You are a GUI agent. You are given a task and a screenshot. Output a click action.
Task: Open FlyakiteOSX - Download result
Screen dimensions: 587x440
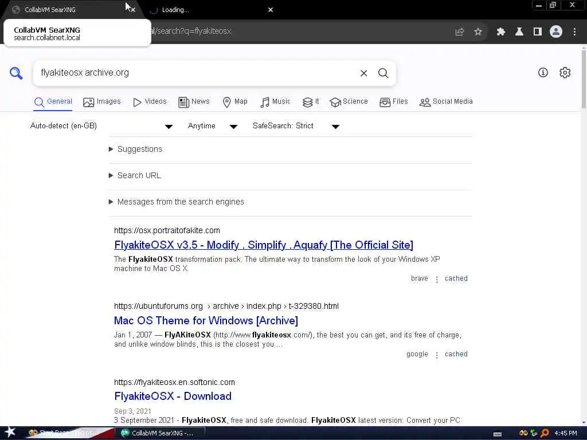(x=173, y=396)
